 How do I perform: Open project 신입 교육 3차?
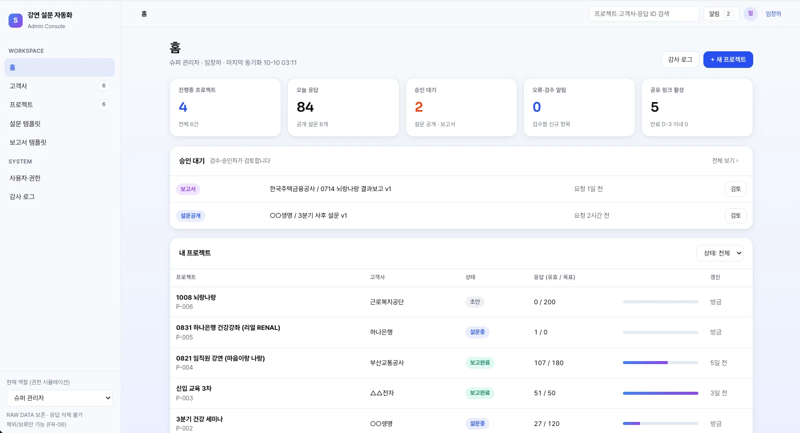pyautogui.click(x=194, y=388)
